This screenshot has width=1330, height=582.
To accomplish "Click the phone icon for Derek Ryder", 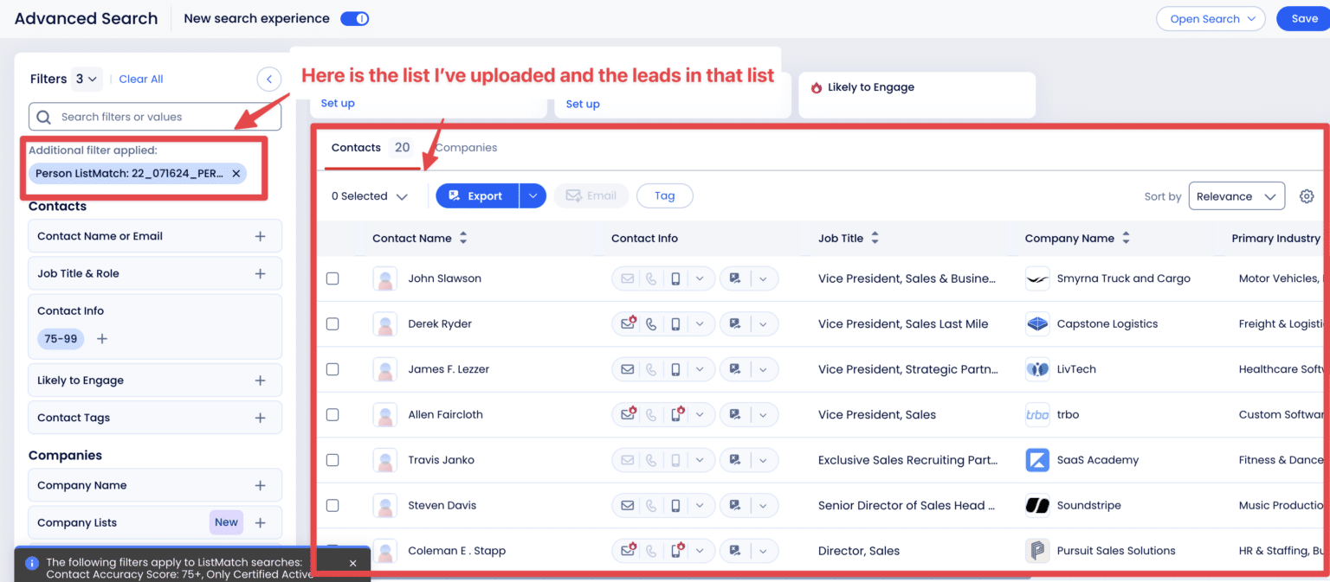I will click(651, 323).
